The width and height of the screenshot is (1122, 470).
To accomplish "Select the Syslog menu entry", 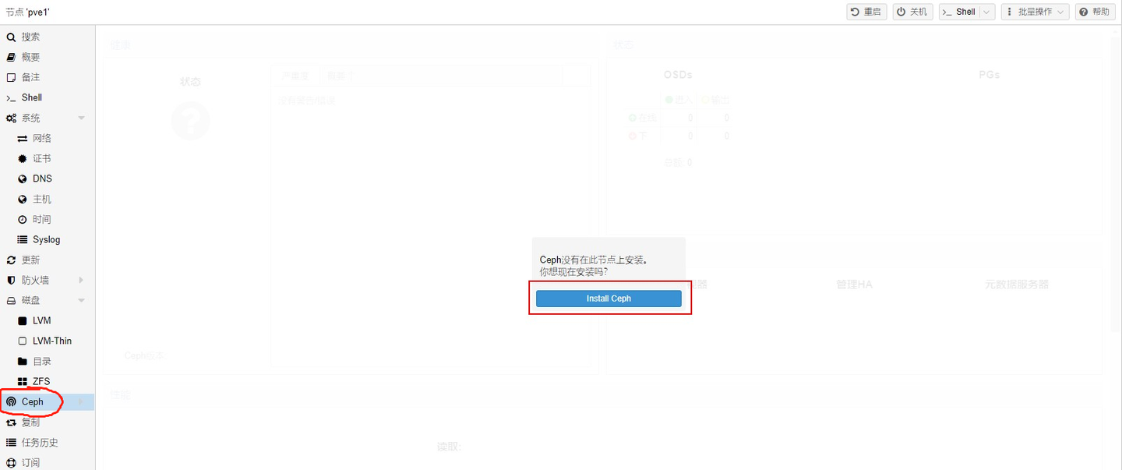I will tap(46, 239).
